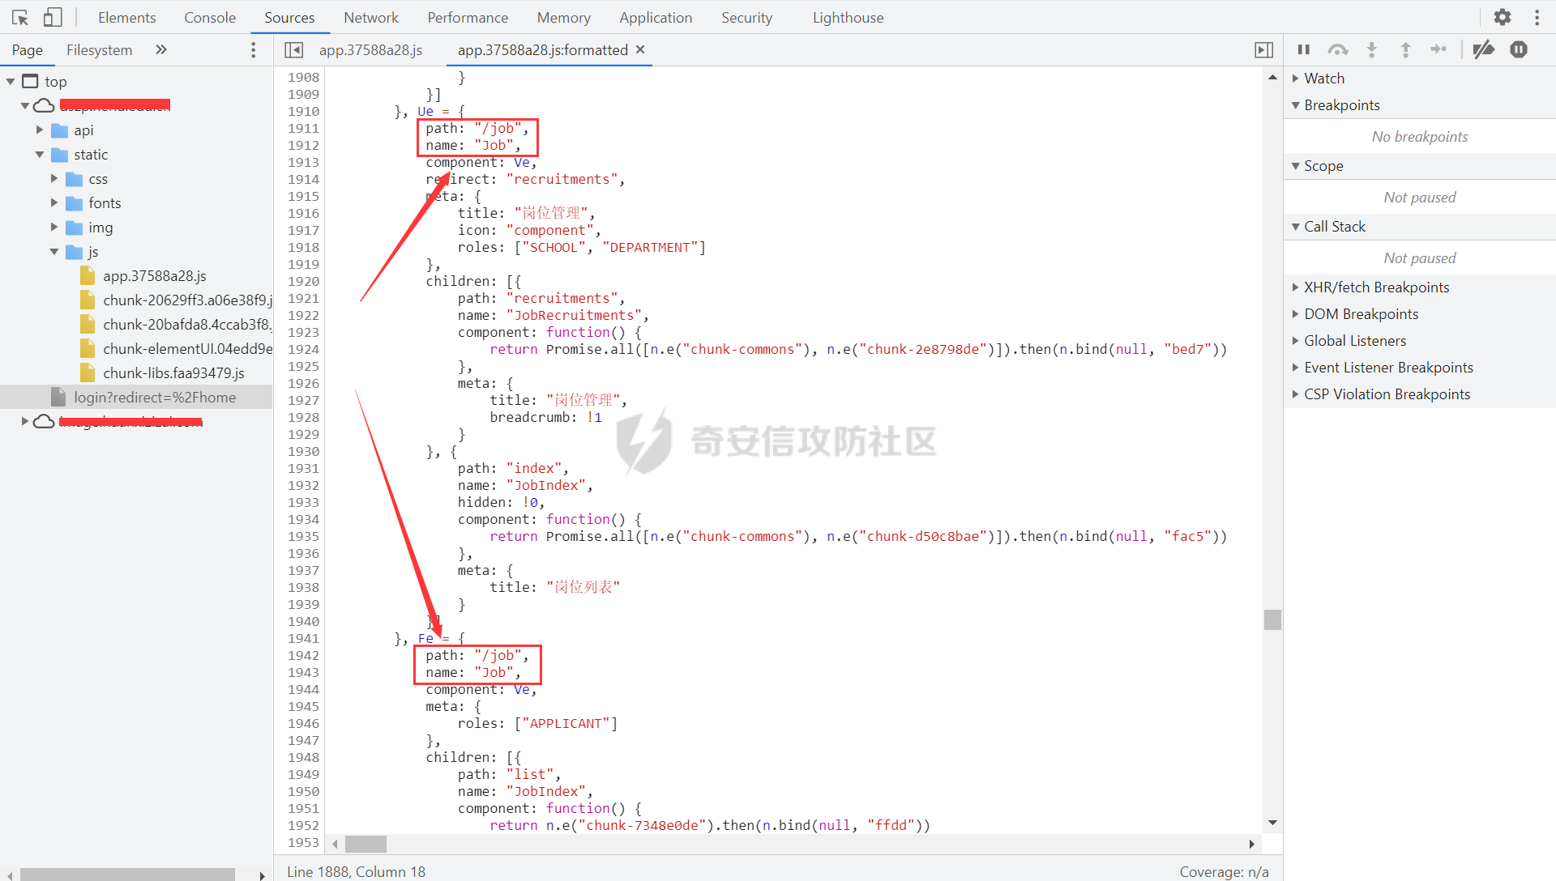
Task: Close the app.37588a28.js:formatted tab
Action: [640, 49]
